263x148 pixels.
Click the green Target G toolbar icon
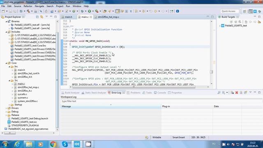tap(74, 11)
